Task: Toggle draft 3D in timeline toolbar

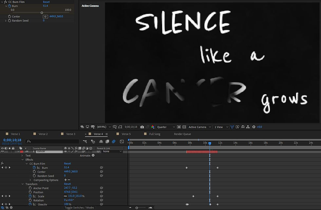Action: pos(93,141)
